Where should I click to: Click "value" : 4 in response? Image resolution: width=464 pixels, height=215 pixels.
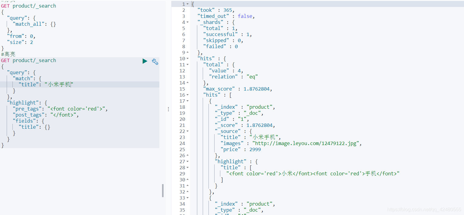(x=226, y=71)
